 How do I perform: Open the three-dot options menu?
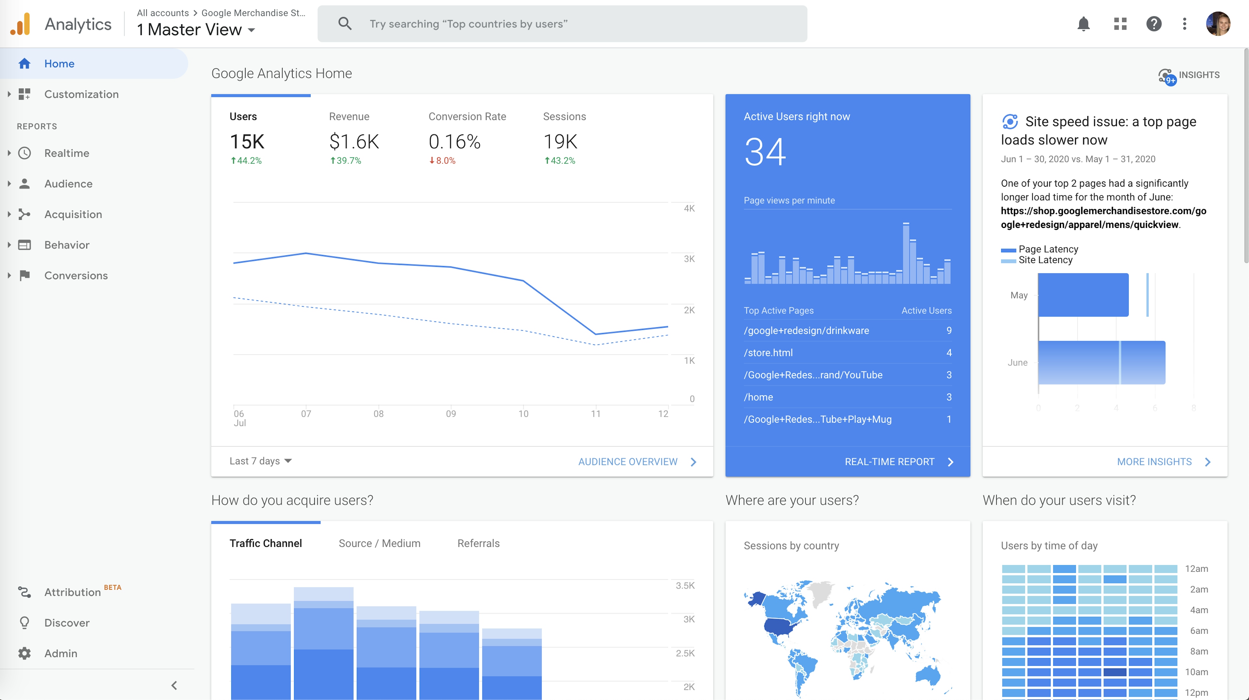(x=1184, y=24)
